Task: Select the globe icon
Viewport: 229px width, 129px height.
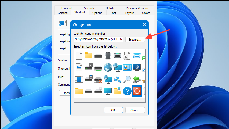Action: pyautogui.click(x=108, y=67)
